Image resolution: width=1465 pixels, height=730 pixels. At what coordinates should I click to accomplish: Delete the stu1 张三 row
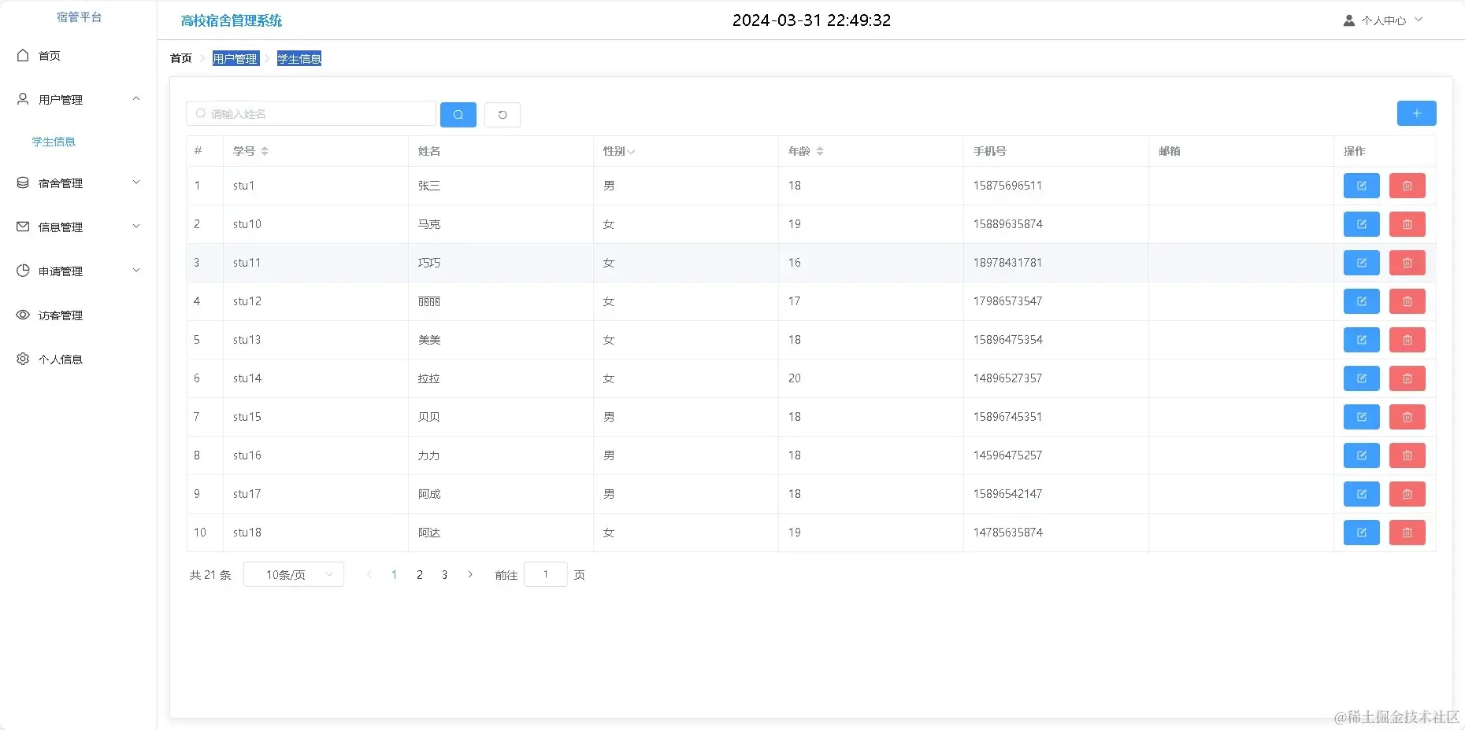click(x=1408, y=186)
